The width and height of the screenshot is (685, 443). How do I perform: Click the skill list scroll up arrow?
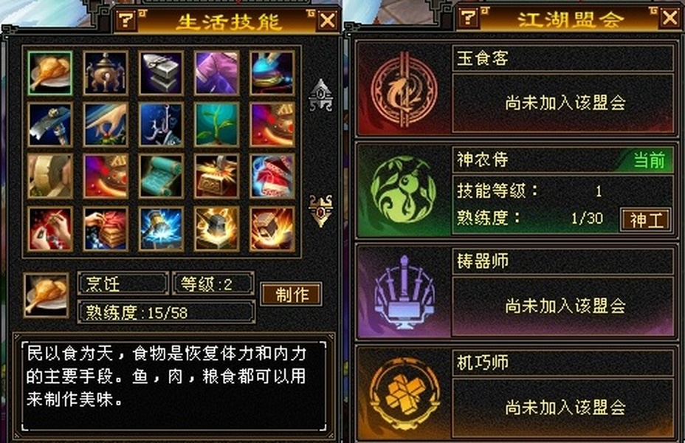[321, 95]
